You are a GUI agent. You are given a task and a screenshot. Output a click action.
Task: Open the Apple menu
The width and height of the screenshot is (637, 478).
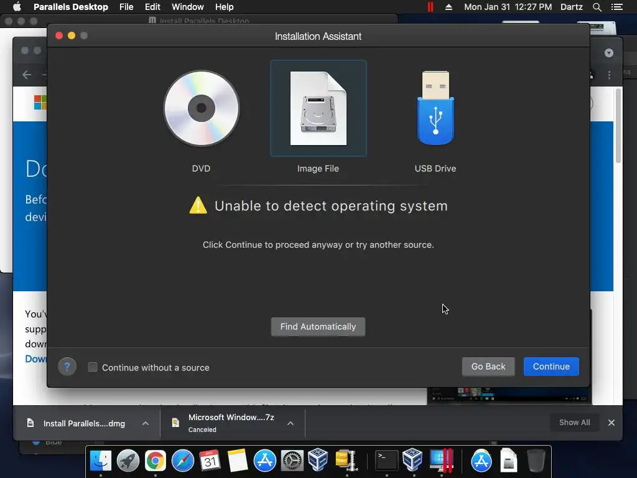click(17, 7)
